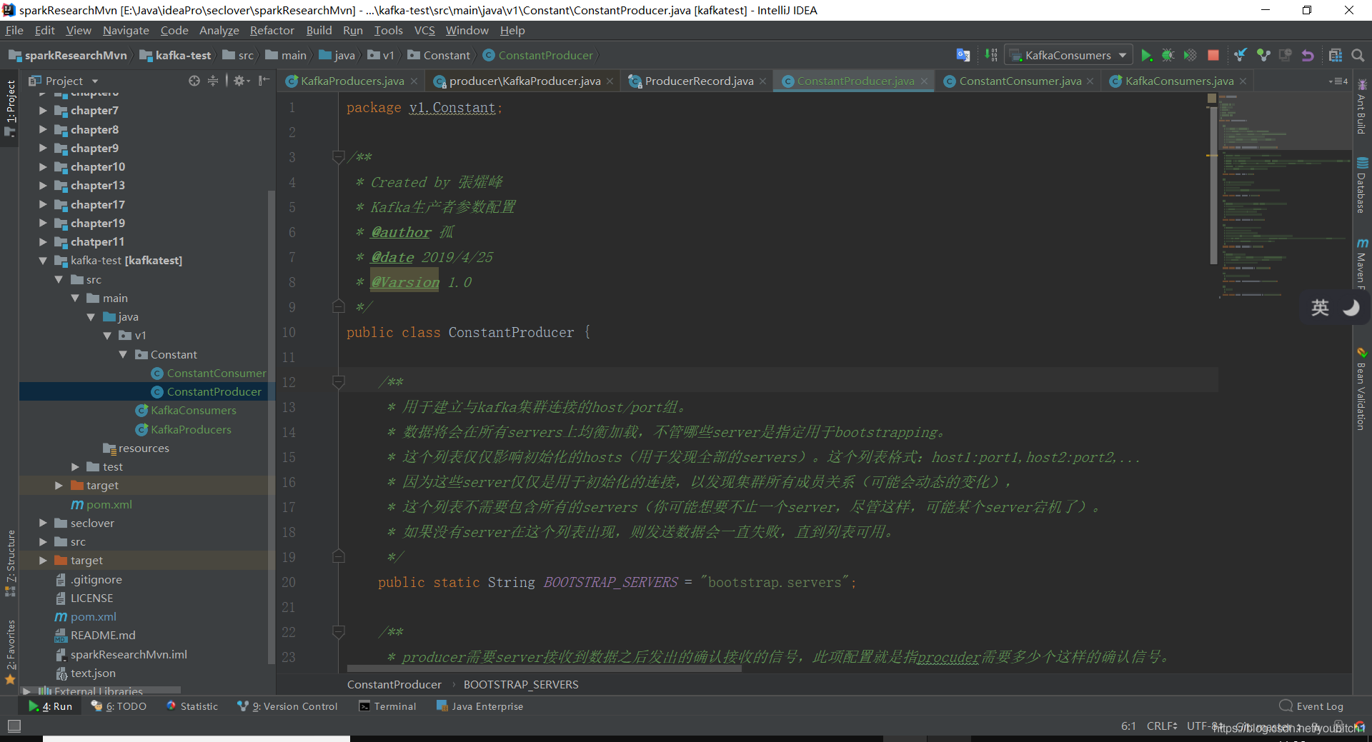Stop the running process with red Stop
1372x742 pixels.
[x=1213, y=55]
